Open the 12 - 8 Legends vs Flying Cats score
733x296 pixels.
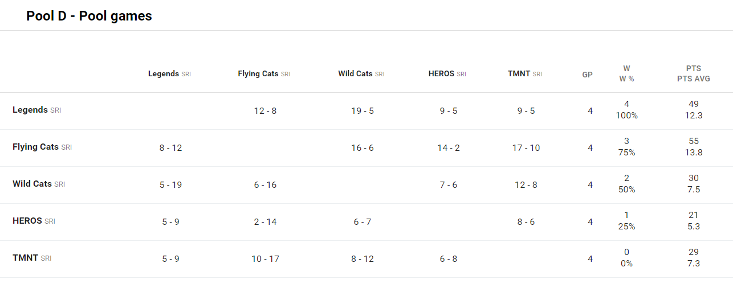tap(265, 111)
